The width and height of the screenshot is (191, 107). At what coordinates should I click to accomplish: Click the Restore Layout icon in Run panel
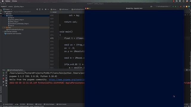(3, 82)
